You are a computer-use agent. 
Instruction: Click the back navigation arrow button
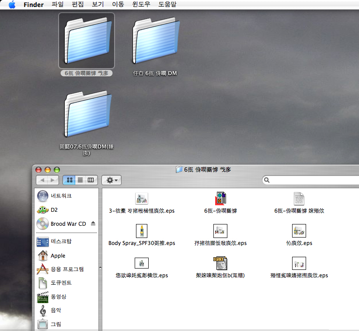click(42, 180)
